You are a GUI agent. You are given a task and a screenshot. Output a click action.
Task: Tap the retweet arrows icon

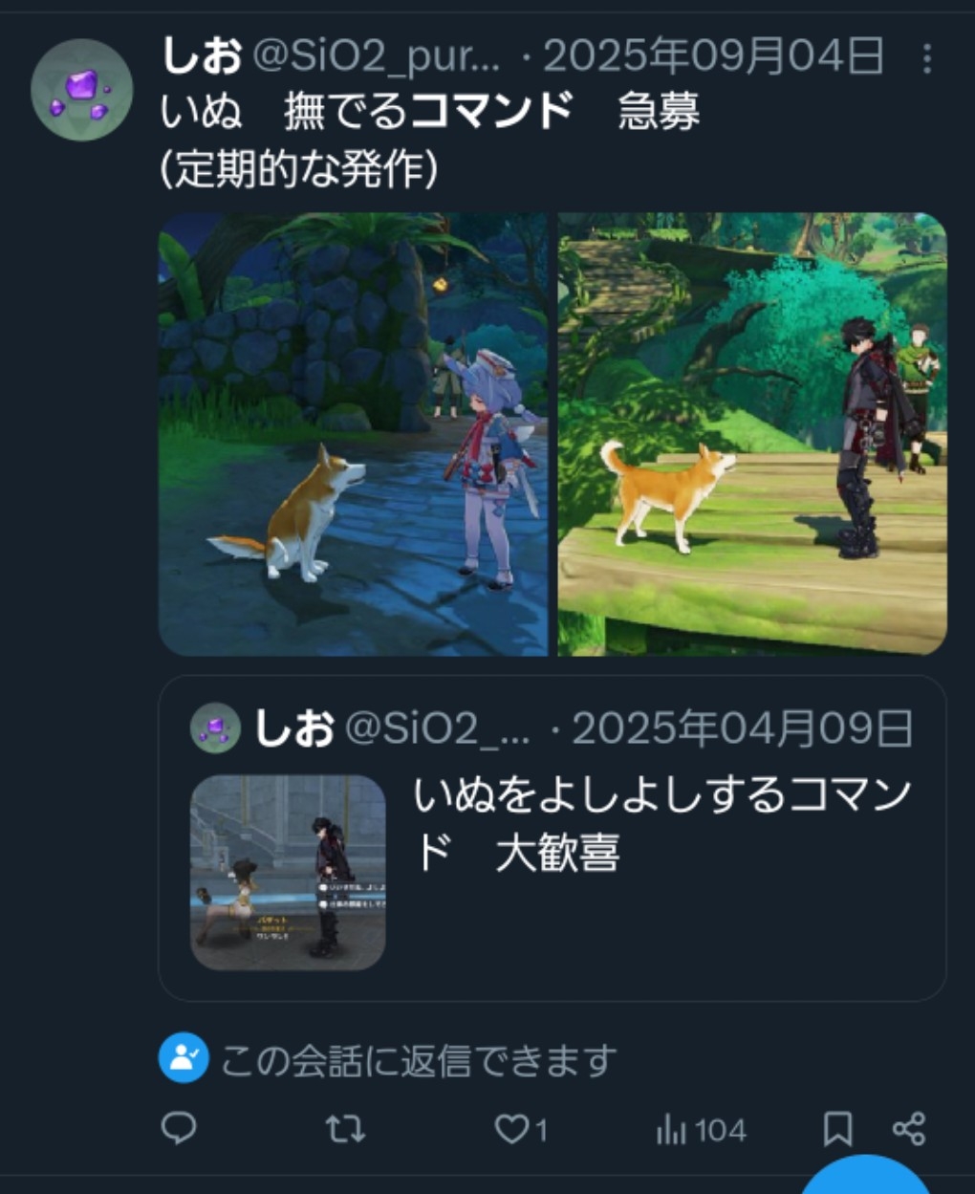pyautogui.click(x=345, y=1130)
